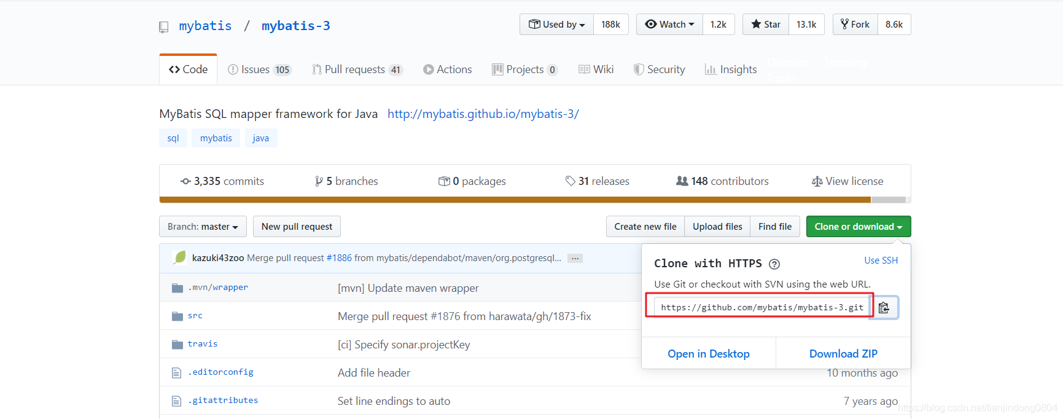The width and height of the screenshot is (1063, 419).
Task: Select the mybatis topic tag
Action: [x=216, y=138]
